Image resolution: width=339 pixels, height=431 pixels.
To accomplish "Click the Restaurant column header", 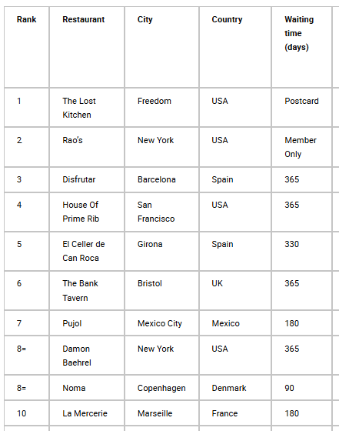I will click(84, 19).
